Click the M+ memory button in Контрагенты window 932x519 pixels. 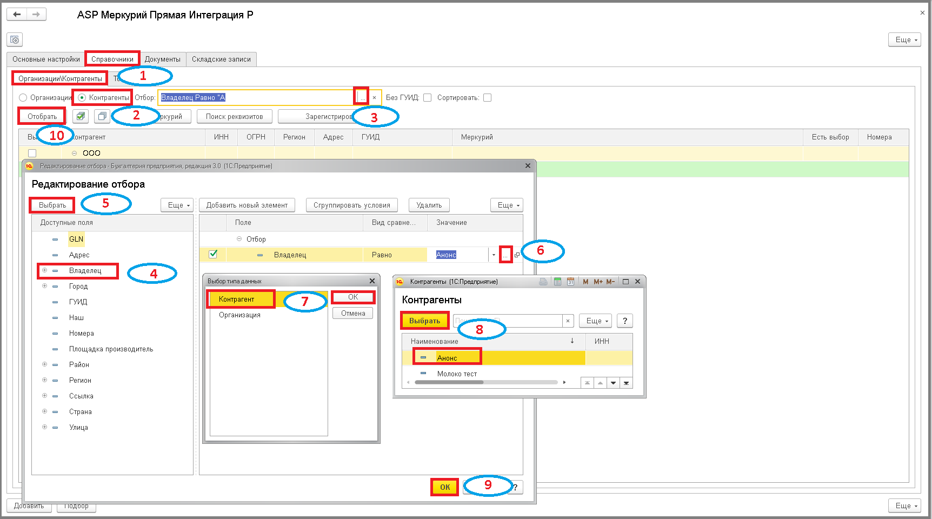598,282
